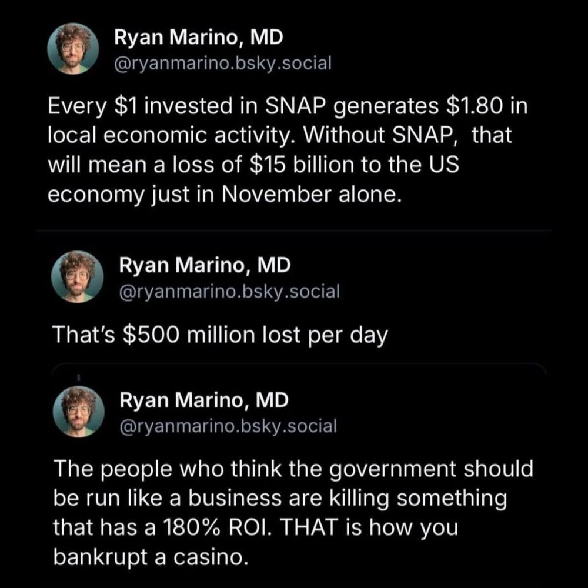
Task: Open Ryan Marino, MD name on first post
Action: tap(198, 38)
